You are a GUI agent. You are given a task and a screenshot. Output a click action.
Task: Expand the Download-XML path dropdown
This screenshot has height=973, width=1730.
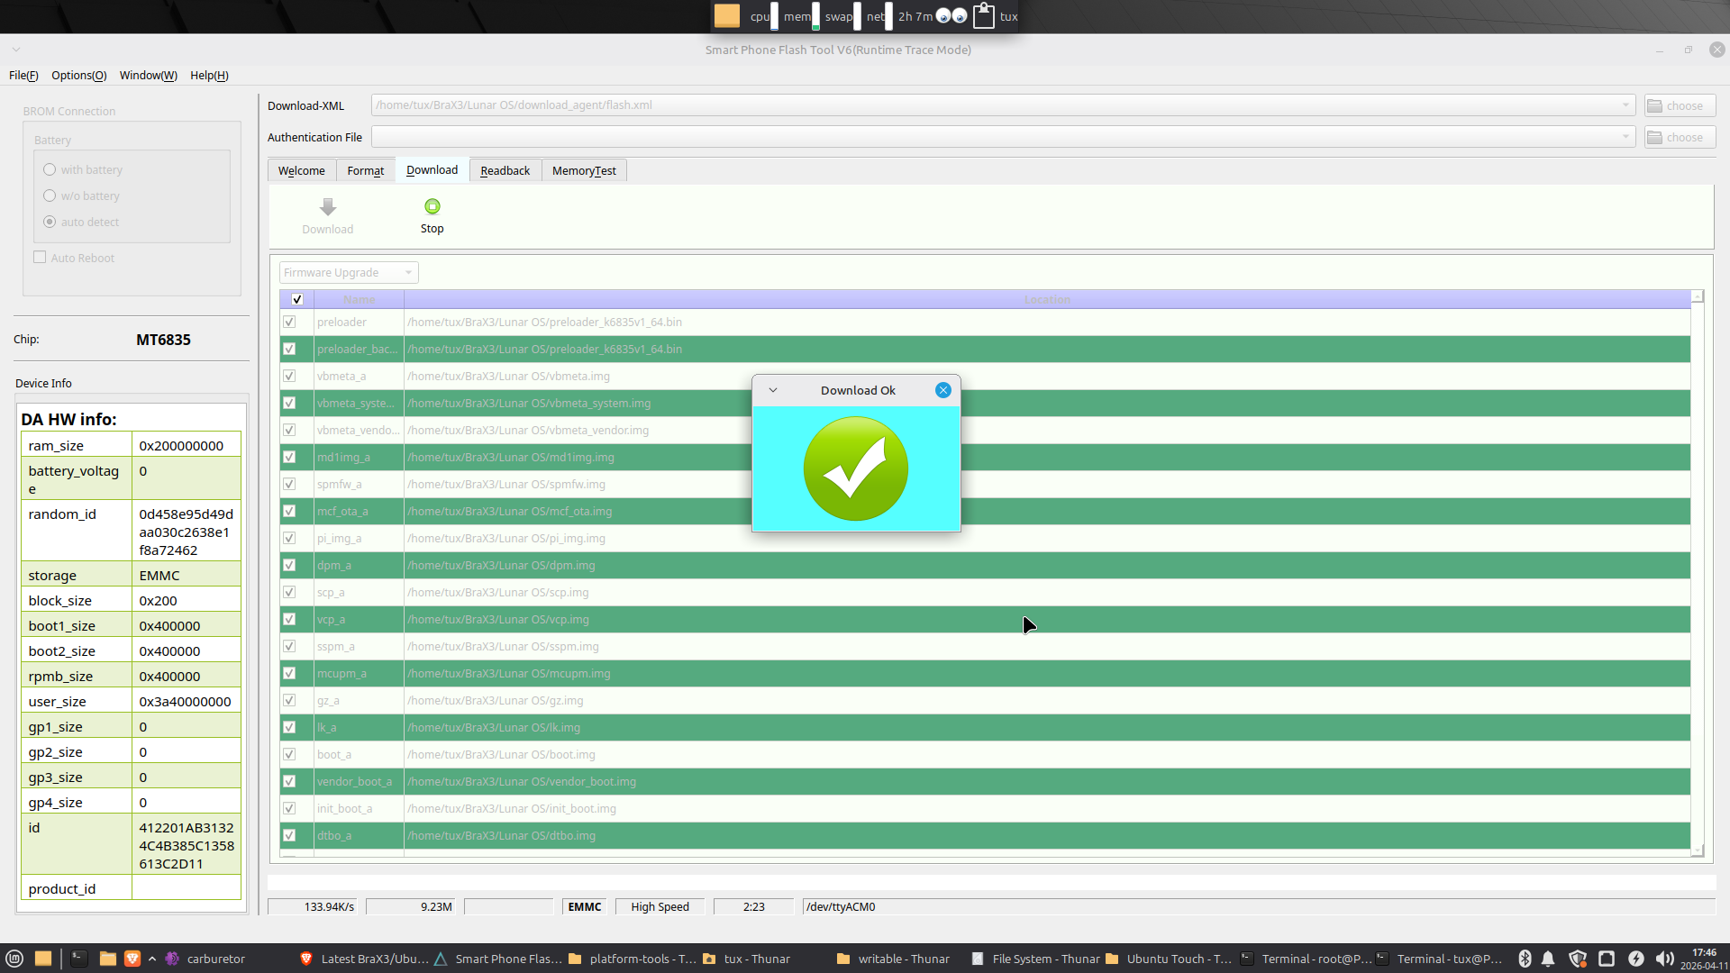click(x=1625, y=105)
